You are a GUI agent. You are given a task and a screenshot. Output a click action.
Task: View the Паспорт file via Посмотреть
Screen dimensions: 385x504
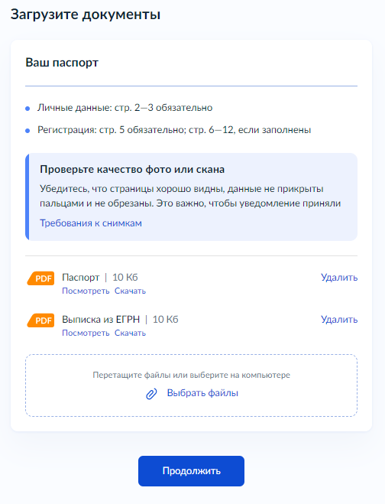pos(86,291)
